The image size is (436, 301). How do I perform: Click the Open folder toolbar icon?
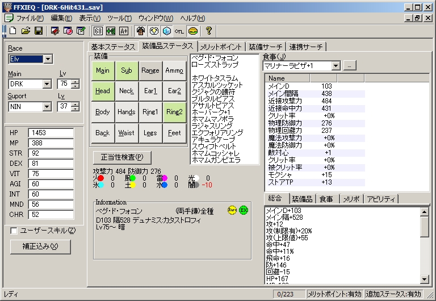26,31
